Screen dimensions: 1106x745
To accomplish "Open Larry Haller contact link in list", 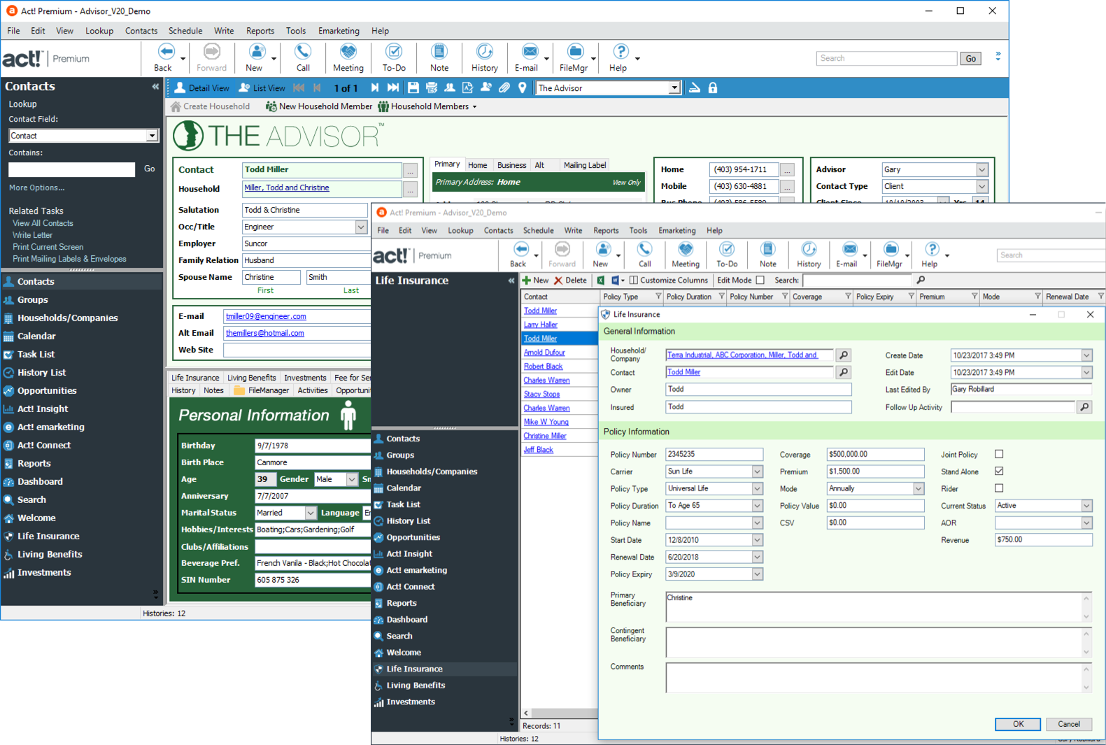I will (x=541, y=325).
